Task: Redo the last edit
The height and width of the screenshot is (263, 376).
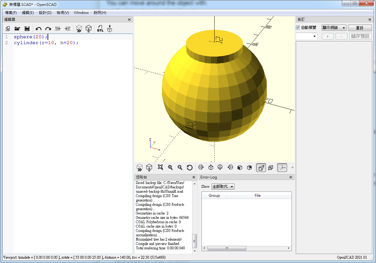Action: point(48,29)
